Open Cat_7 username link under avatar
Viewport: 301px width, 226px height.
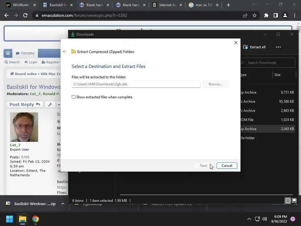15,145
